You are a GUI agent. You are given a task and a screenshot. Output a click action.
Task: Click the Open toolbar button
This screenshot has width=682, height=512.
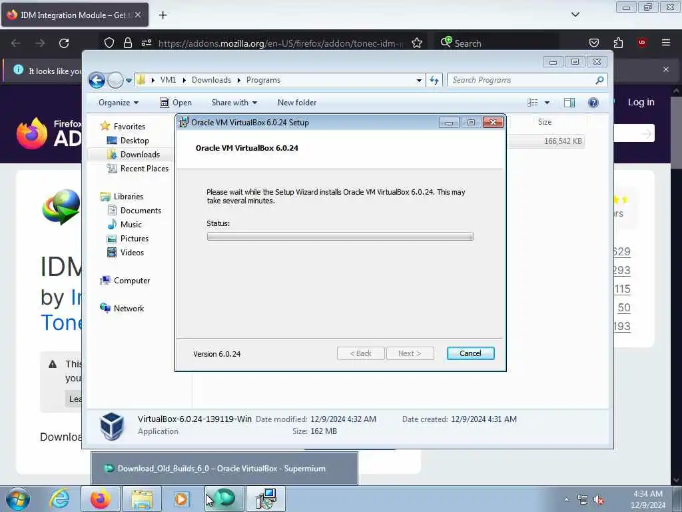(x=176, y=103)
